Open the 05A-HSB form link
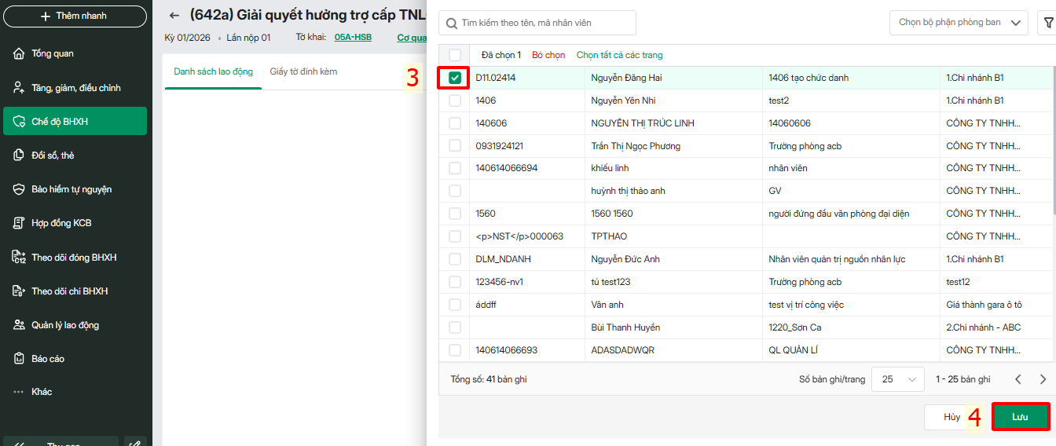The width and height of the screenshot is (1056, 446). pos(353,37)
